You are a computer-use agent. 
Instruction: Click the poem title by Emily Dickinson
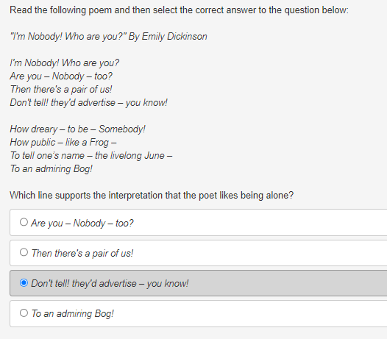coord(108,37)
